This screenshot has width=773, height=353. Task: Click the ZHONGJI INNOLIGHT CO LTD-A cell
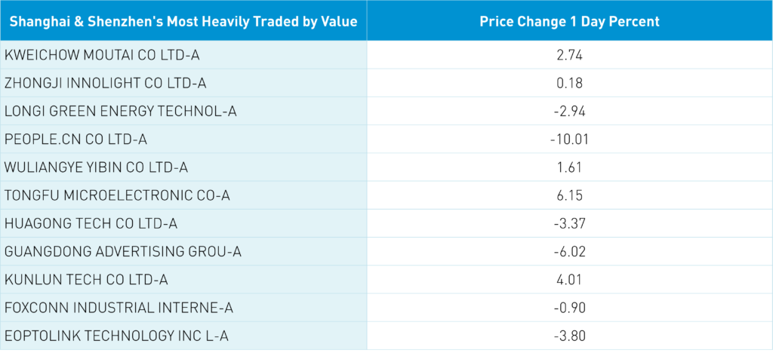coord(106,83)
